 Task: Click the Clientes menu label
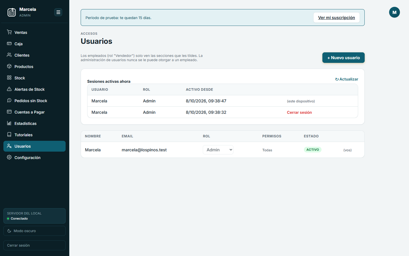coord(22,55)
